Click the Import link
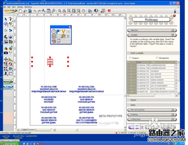188x145 pixels. (133, 100)
